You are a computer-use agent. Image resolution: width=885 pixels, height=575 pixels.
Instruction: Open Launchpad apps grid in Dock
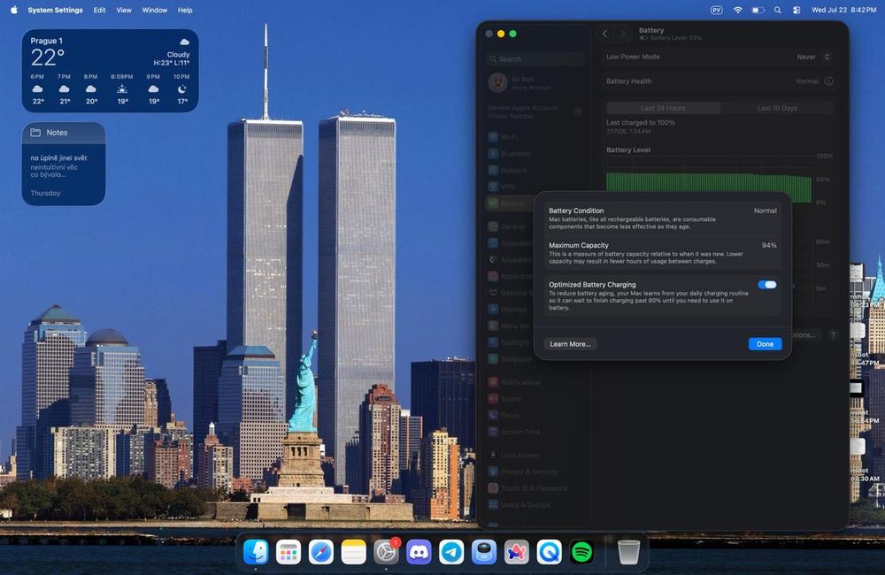[x=289, y=552]
